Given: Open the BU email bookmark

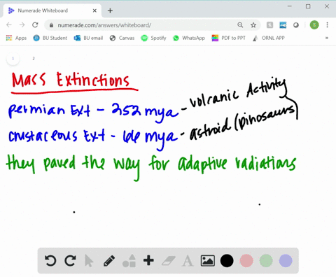Looking at the screenshot, I should click(x=88, y=38).
